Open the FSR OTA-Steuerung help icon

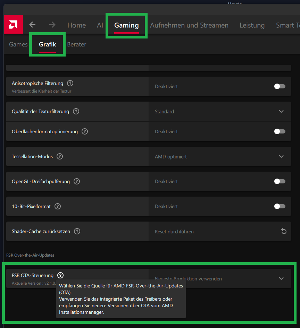coord(60,275)
